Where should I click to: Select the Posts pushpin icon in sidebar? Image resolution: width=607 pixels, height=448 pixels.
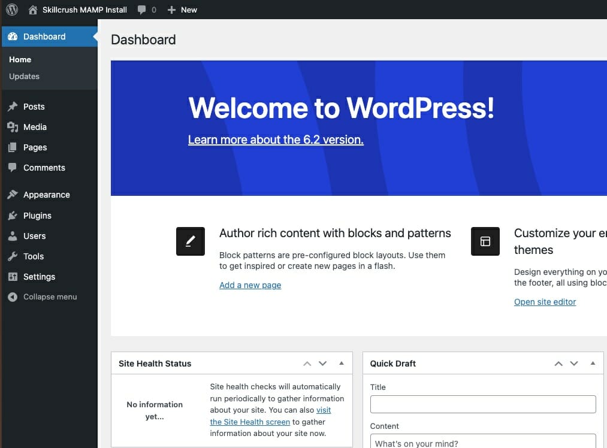click(13, 107)
